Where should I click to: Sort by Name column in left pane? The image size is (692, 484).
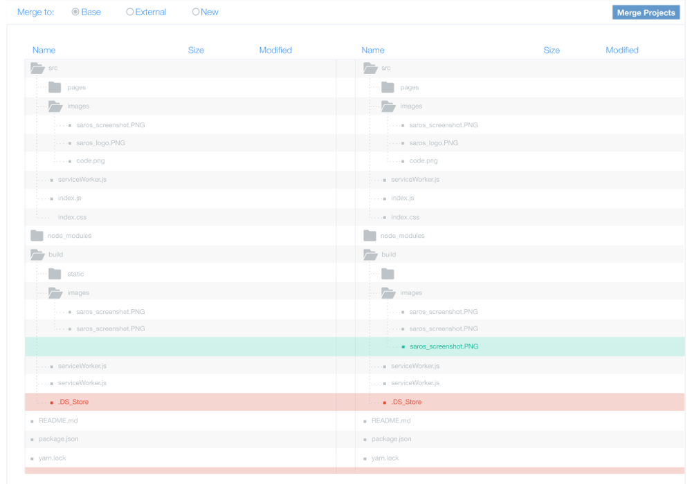(x=44, y=50)
